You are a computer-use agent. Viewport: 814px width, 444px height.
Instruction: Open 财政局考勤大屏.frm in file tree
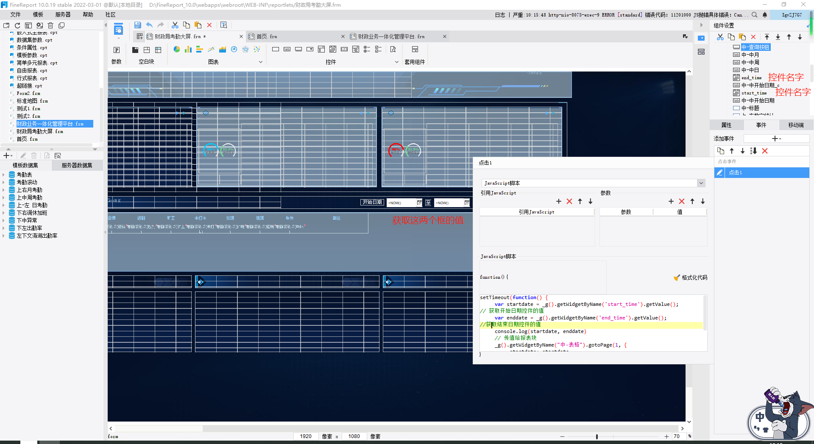tap(40, 131)
